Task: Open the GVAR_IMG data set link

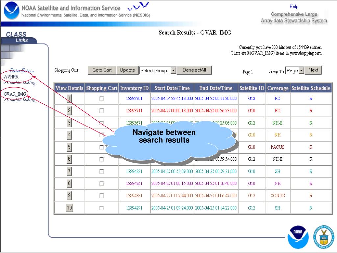Action: (x=15, y=94)
